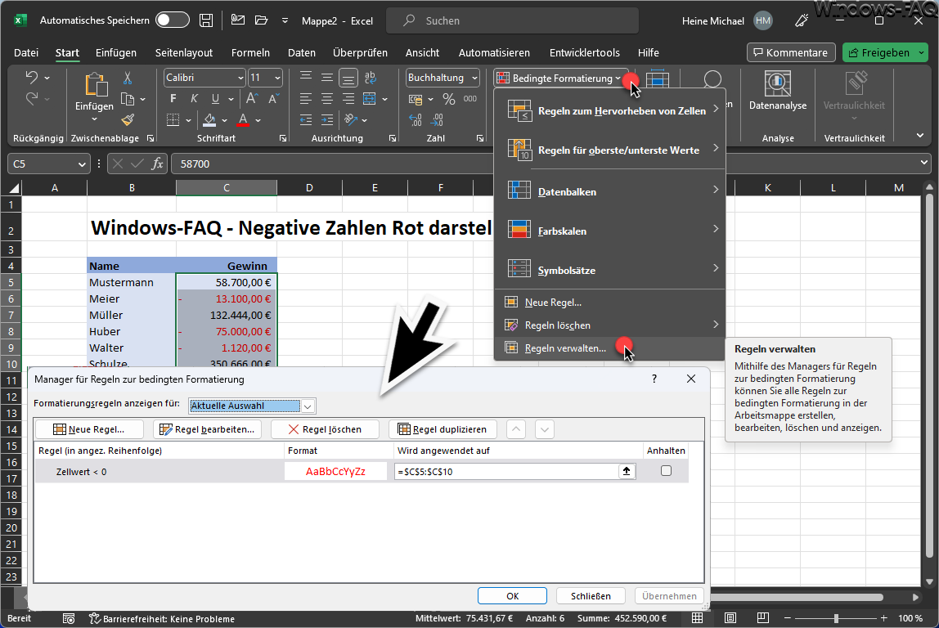Open the Aktuelle Auswahl dropdown

click(308, 406)
